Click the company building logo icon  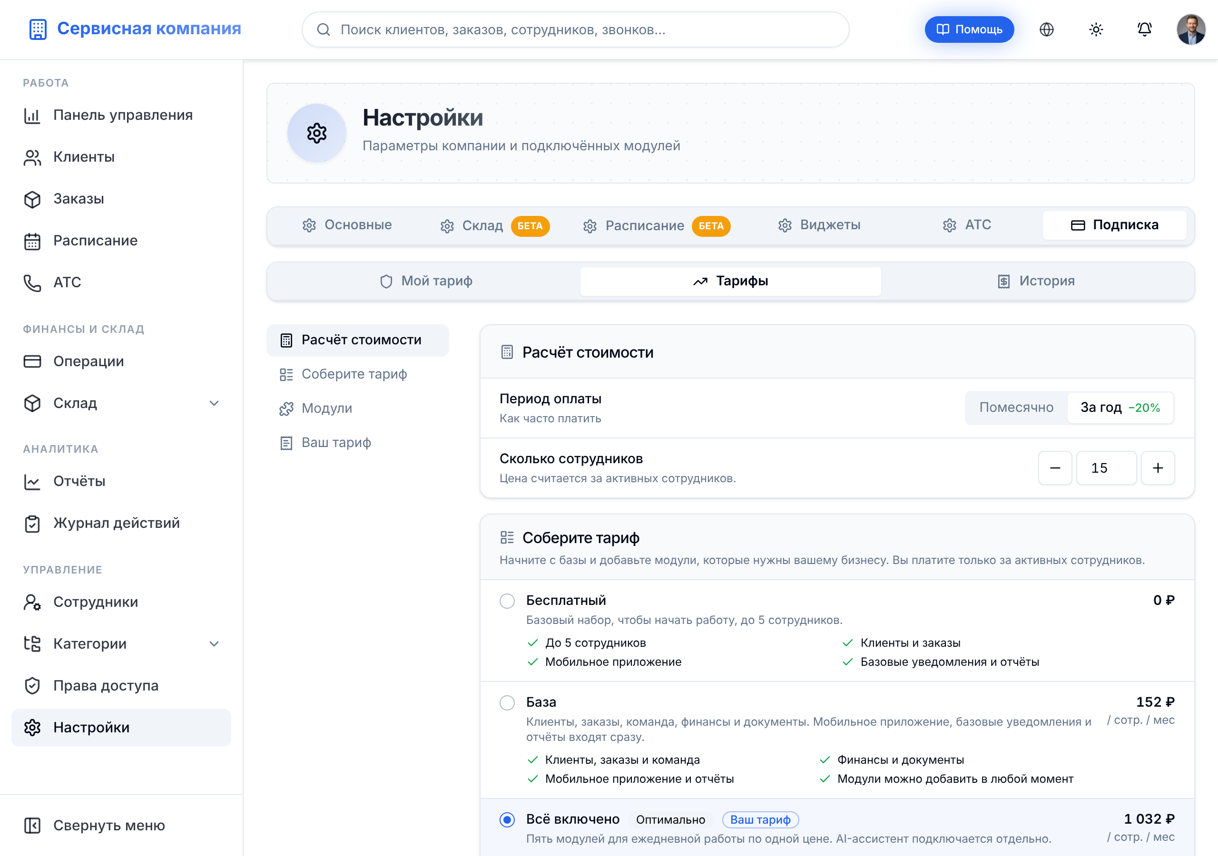click(38, 29)
